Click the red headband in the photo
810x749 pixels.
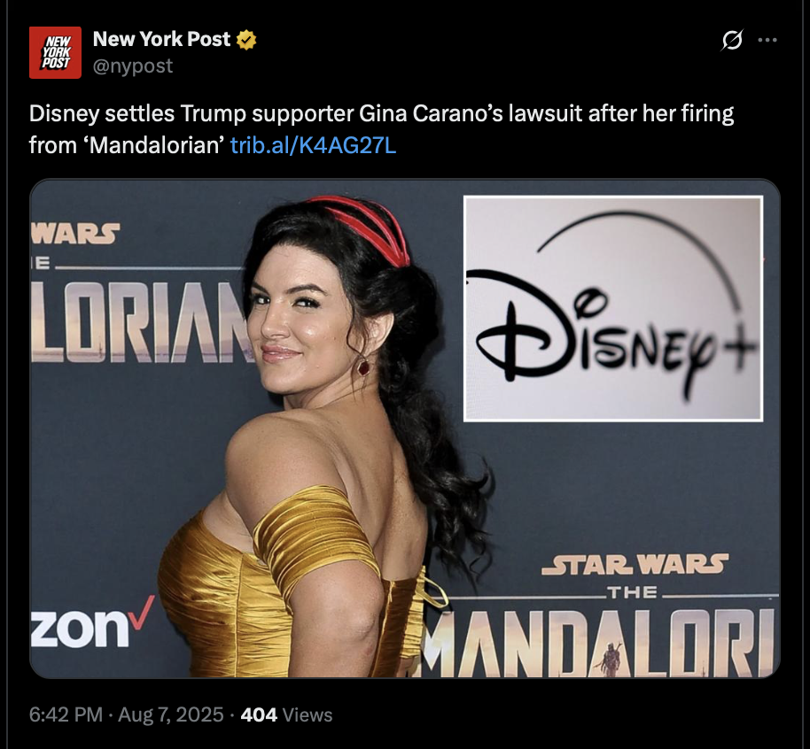(363, 228)
